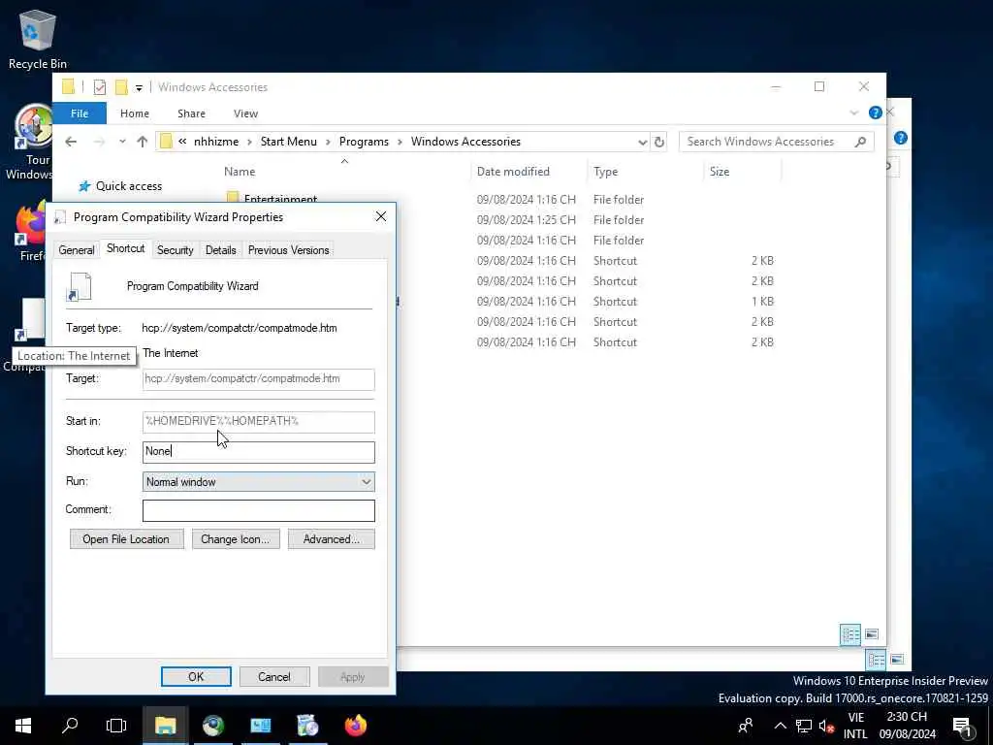Switch to details view icon in Explorer
This screenshot has height=745, width=993.
tap(849, 634)
